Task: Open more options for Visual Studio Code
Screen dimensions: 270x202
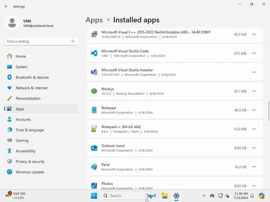Action: coord(254,53)
